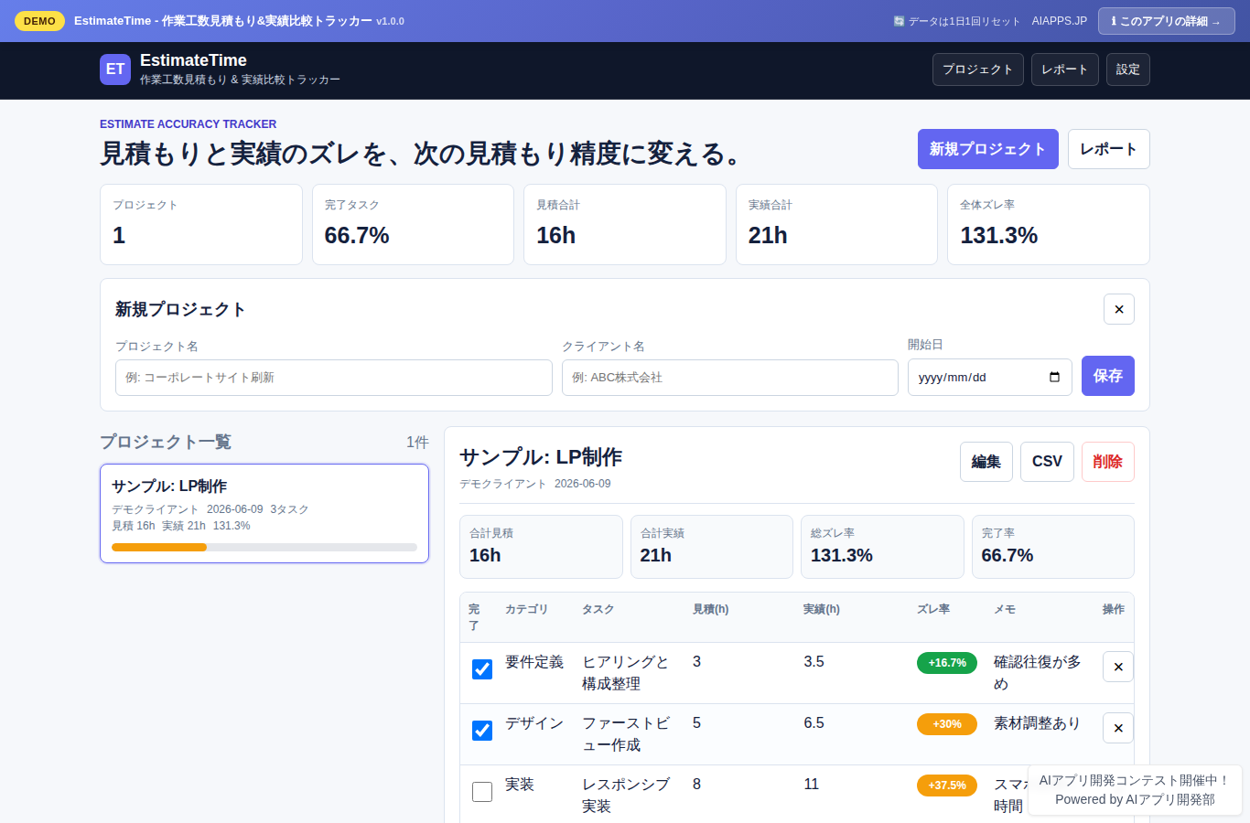
Task: Focus the クライアント名 input field
Action: point(730,378)
